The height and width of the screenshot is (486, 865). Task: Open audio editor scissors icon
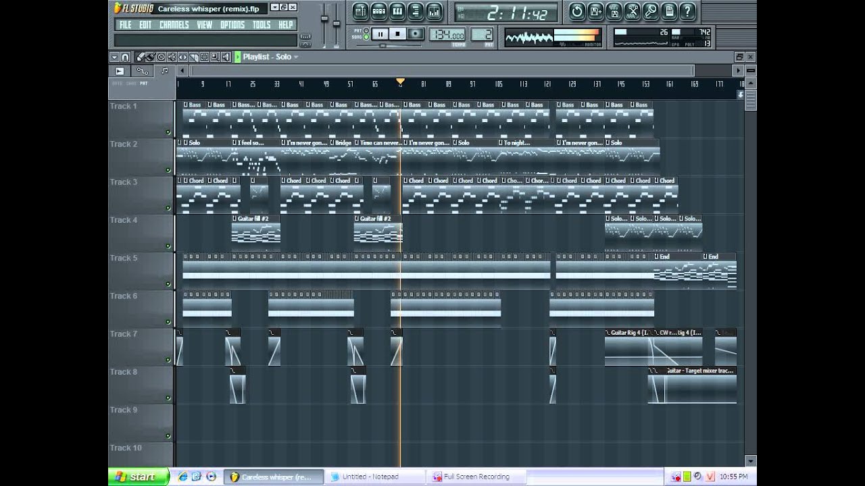(632, 11)
